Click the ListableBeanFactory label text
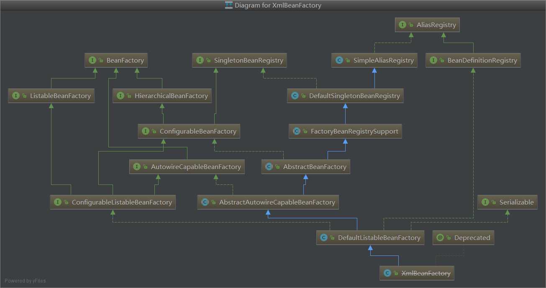546x288 pixels. (x=60, y=96)
